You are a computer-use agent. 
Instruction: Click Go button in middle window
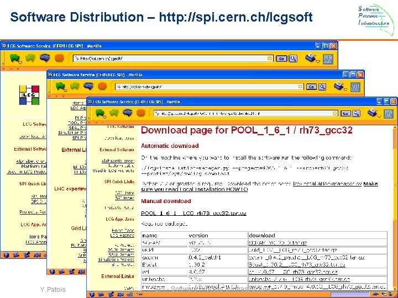coord(311,87)
